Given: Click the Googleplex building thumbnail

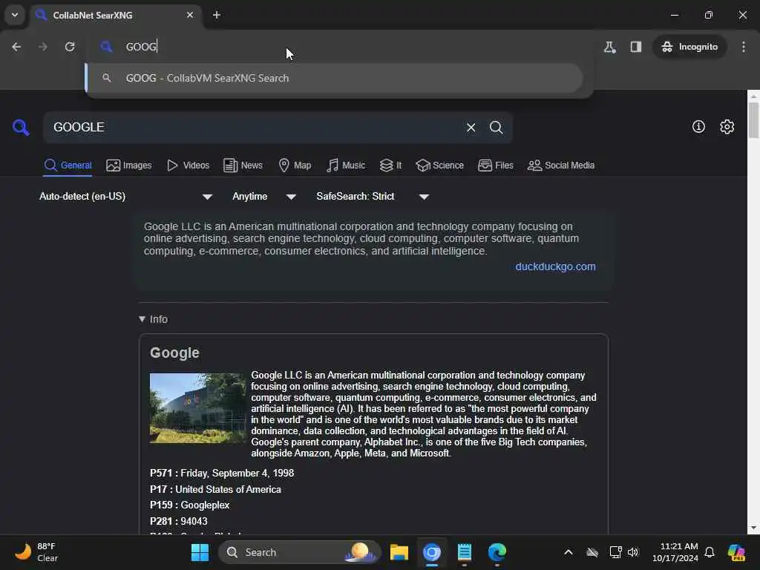Looking at the screenshot, I should [x=197, y=408].
